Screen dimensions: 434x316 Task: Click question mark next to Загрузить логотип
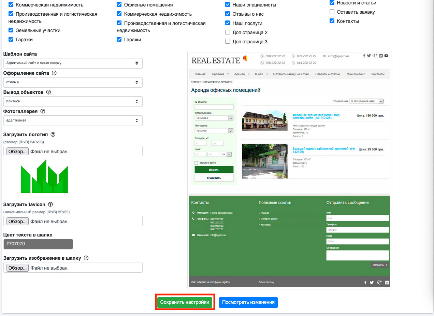pos(53,134)
